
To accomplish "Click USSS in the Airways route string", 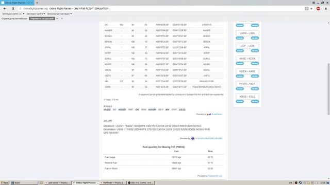I will click(182, 109).
